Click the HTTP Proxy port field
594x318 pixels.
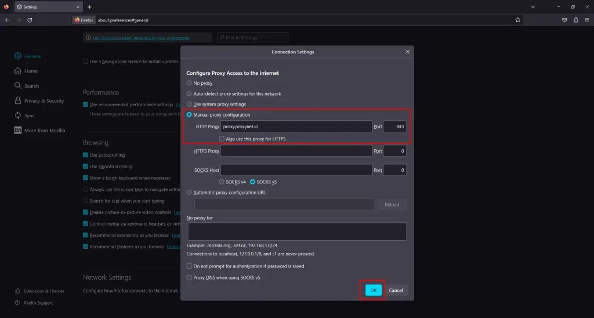[x=394, y=127]
